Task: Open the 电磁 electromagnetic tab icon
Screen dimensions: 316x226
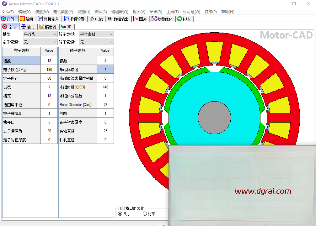Action: [x=92, y=19]
